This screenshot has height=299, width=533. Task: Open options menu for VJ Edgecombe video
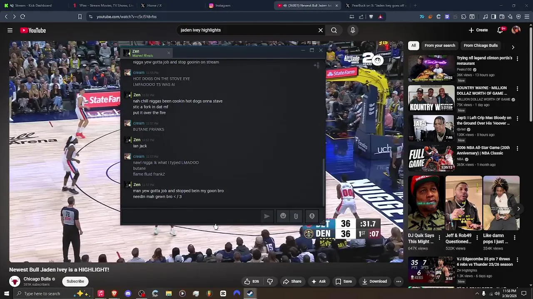(517, 260)
